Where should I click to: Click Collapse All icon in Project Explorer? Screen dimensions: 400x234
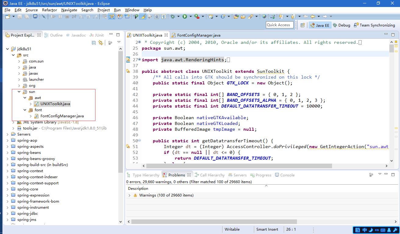point(94,43)
